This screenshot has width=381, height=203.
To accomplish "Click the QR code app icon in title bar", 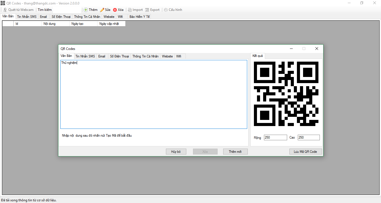I will point(3,3).
